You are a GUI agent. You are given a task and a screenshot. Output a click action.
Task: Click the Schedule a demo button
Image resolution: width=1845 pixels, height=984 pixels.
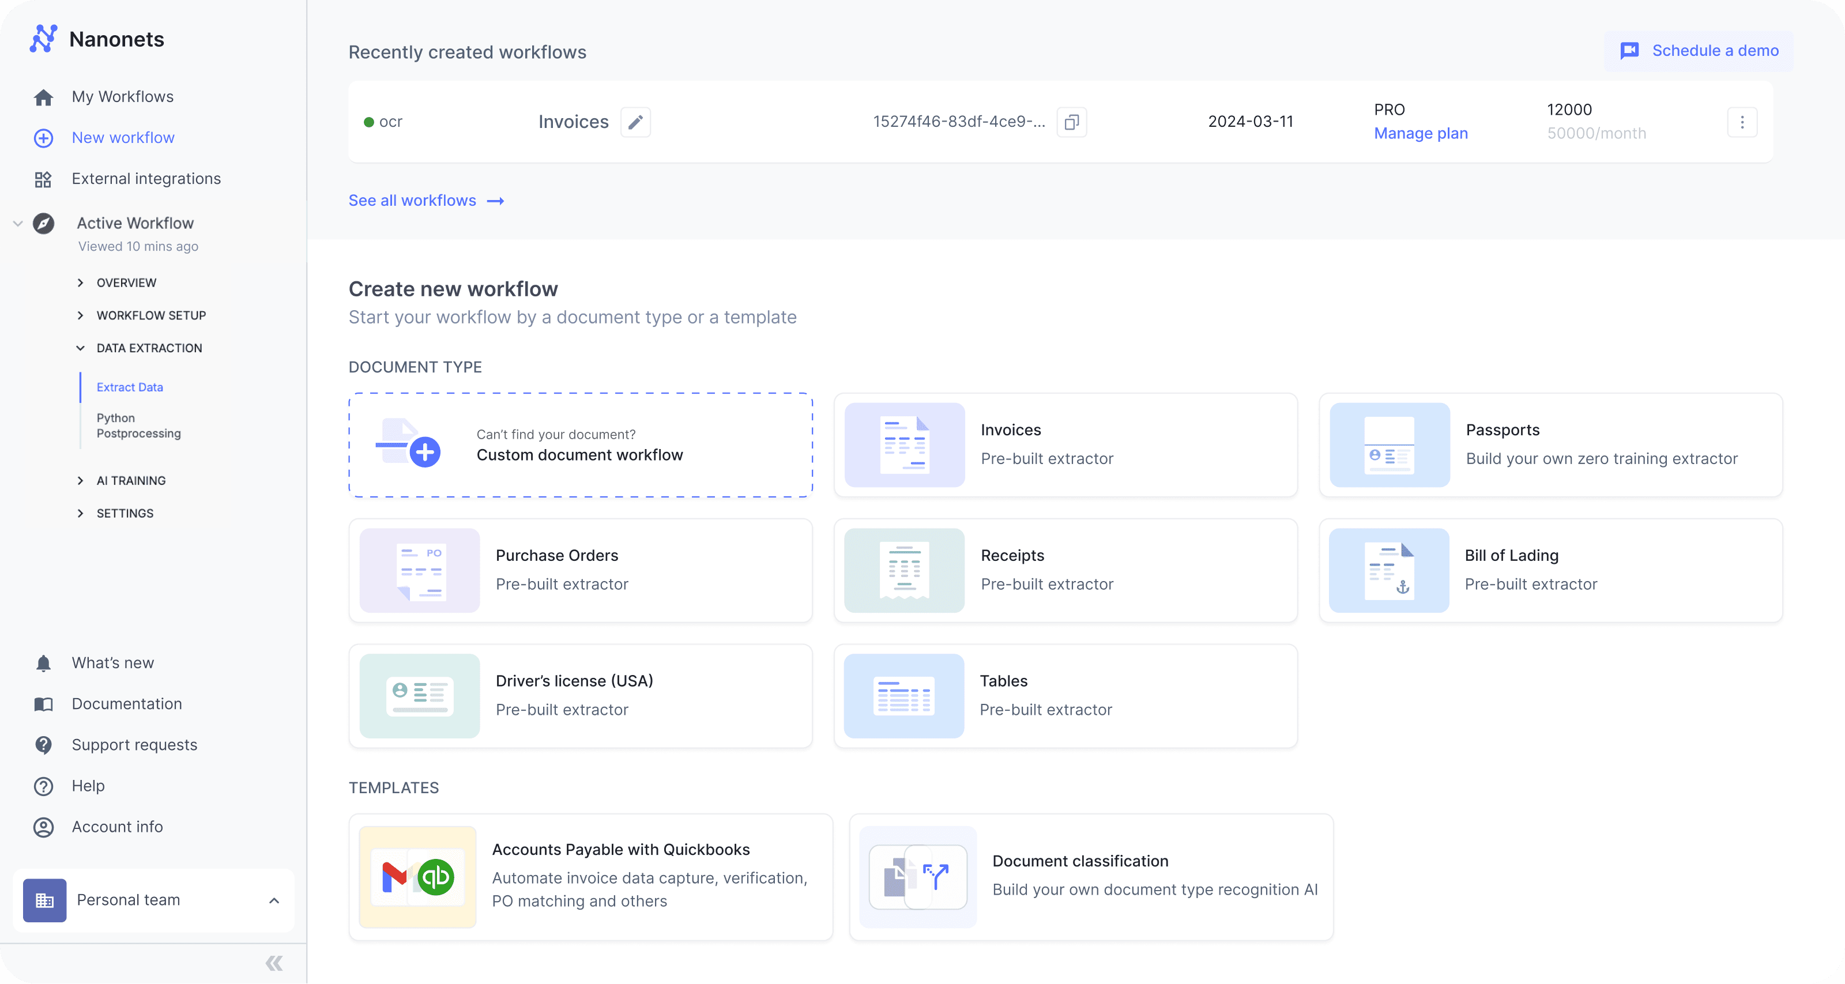pyautogui.click(x=1699, y=51)
